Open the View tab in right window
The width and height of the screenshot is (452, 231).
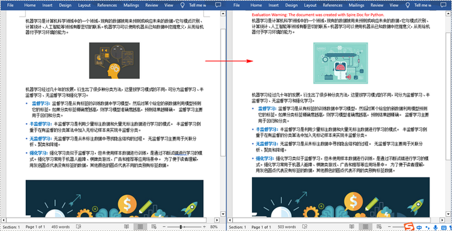coord(394,5)
